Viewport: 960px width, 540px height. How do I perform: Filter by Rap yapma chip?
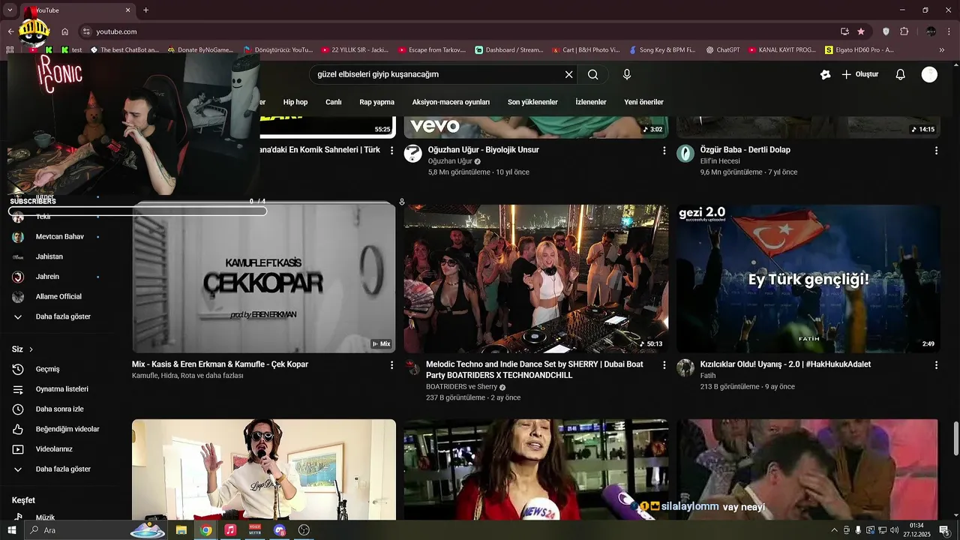376,102
